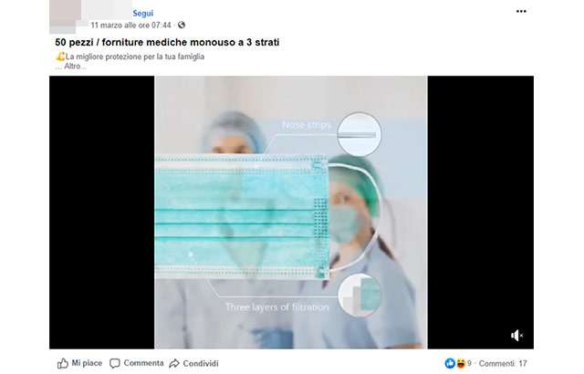
Task: Like the post with Mi piace
Action: point(79,363)
